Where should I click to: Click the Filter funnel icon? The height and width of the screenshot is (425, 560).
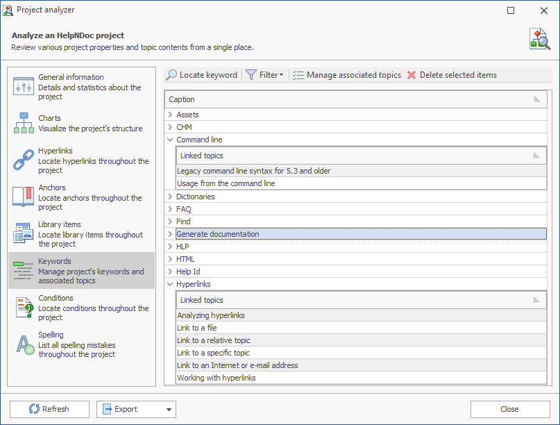tap(251, 75)
